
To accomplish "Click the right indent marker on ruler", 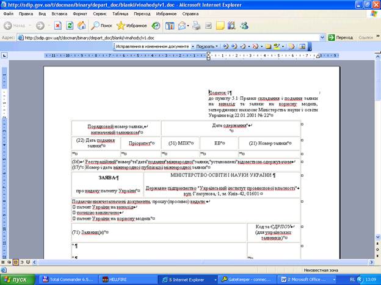I will pos(318,56).
